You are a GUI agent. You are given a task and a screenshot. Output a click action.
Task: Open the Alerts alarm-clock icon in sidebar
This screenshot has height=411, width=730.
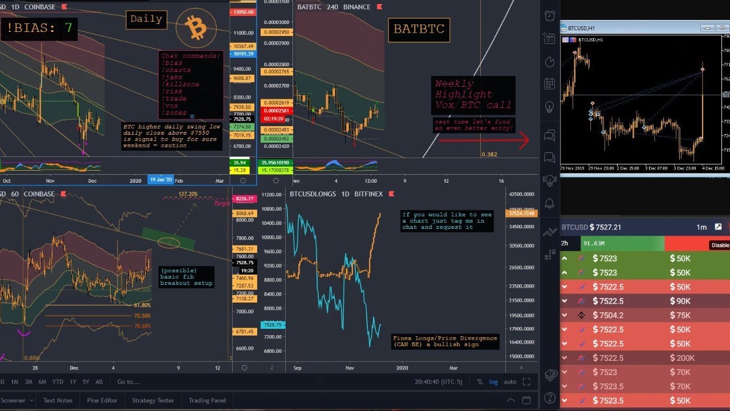pos(550,15)
